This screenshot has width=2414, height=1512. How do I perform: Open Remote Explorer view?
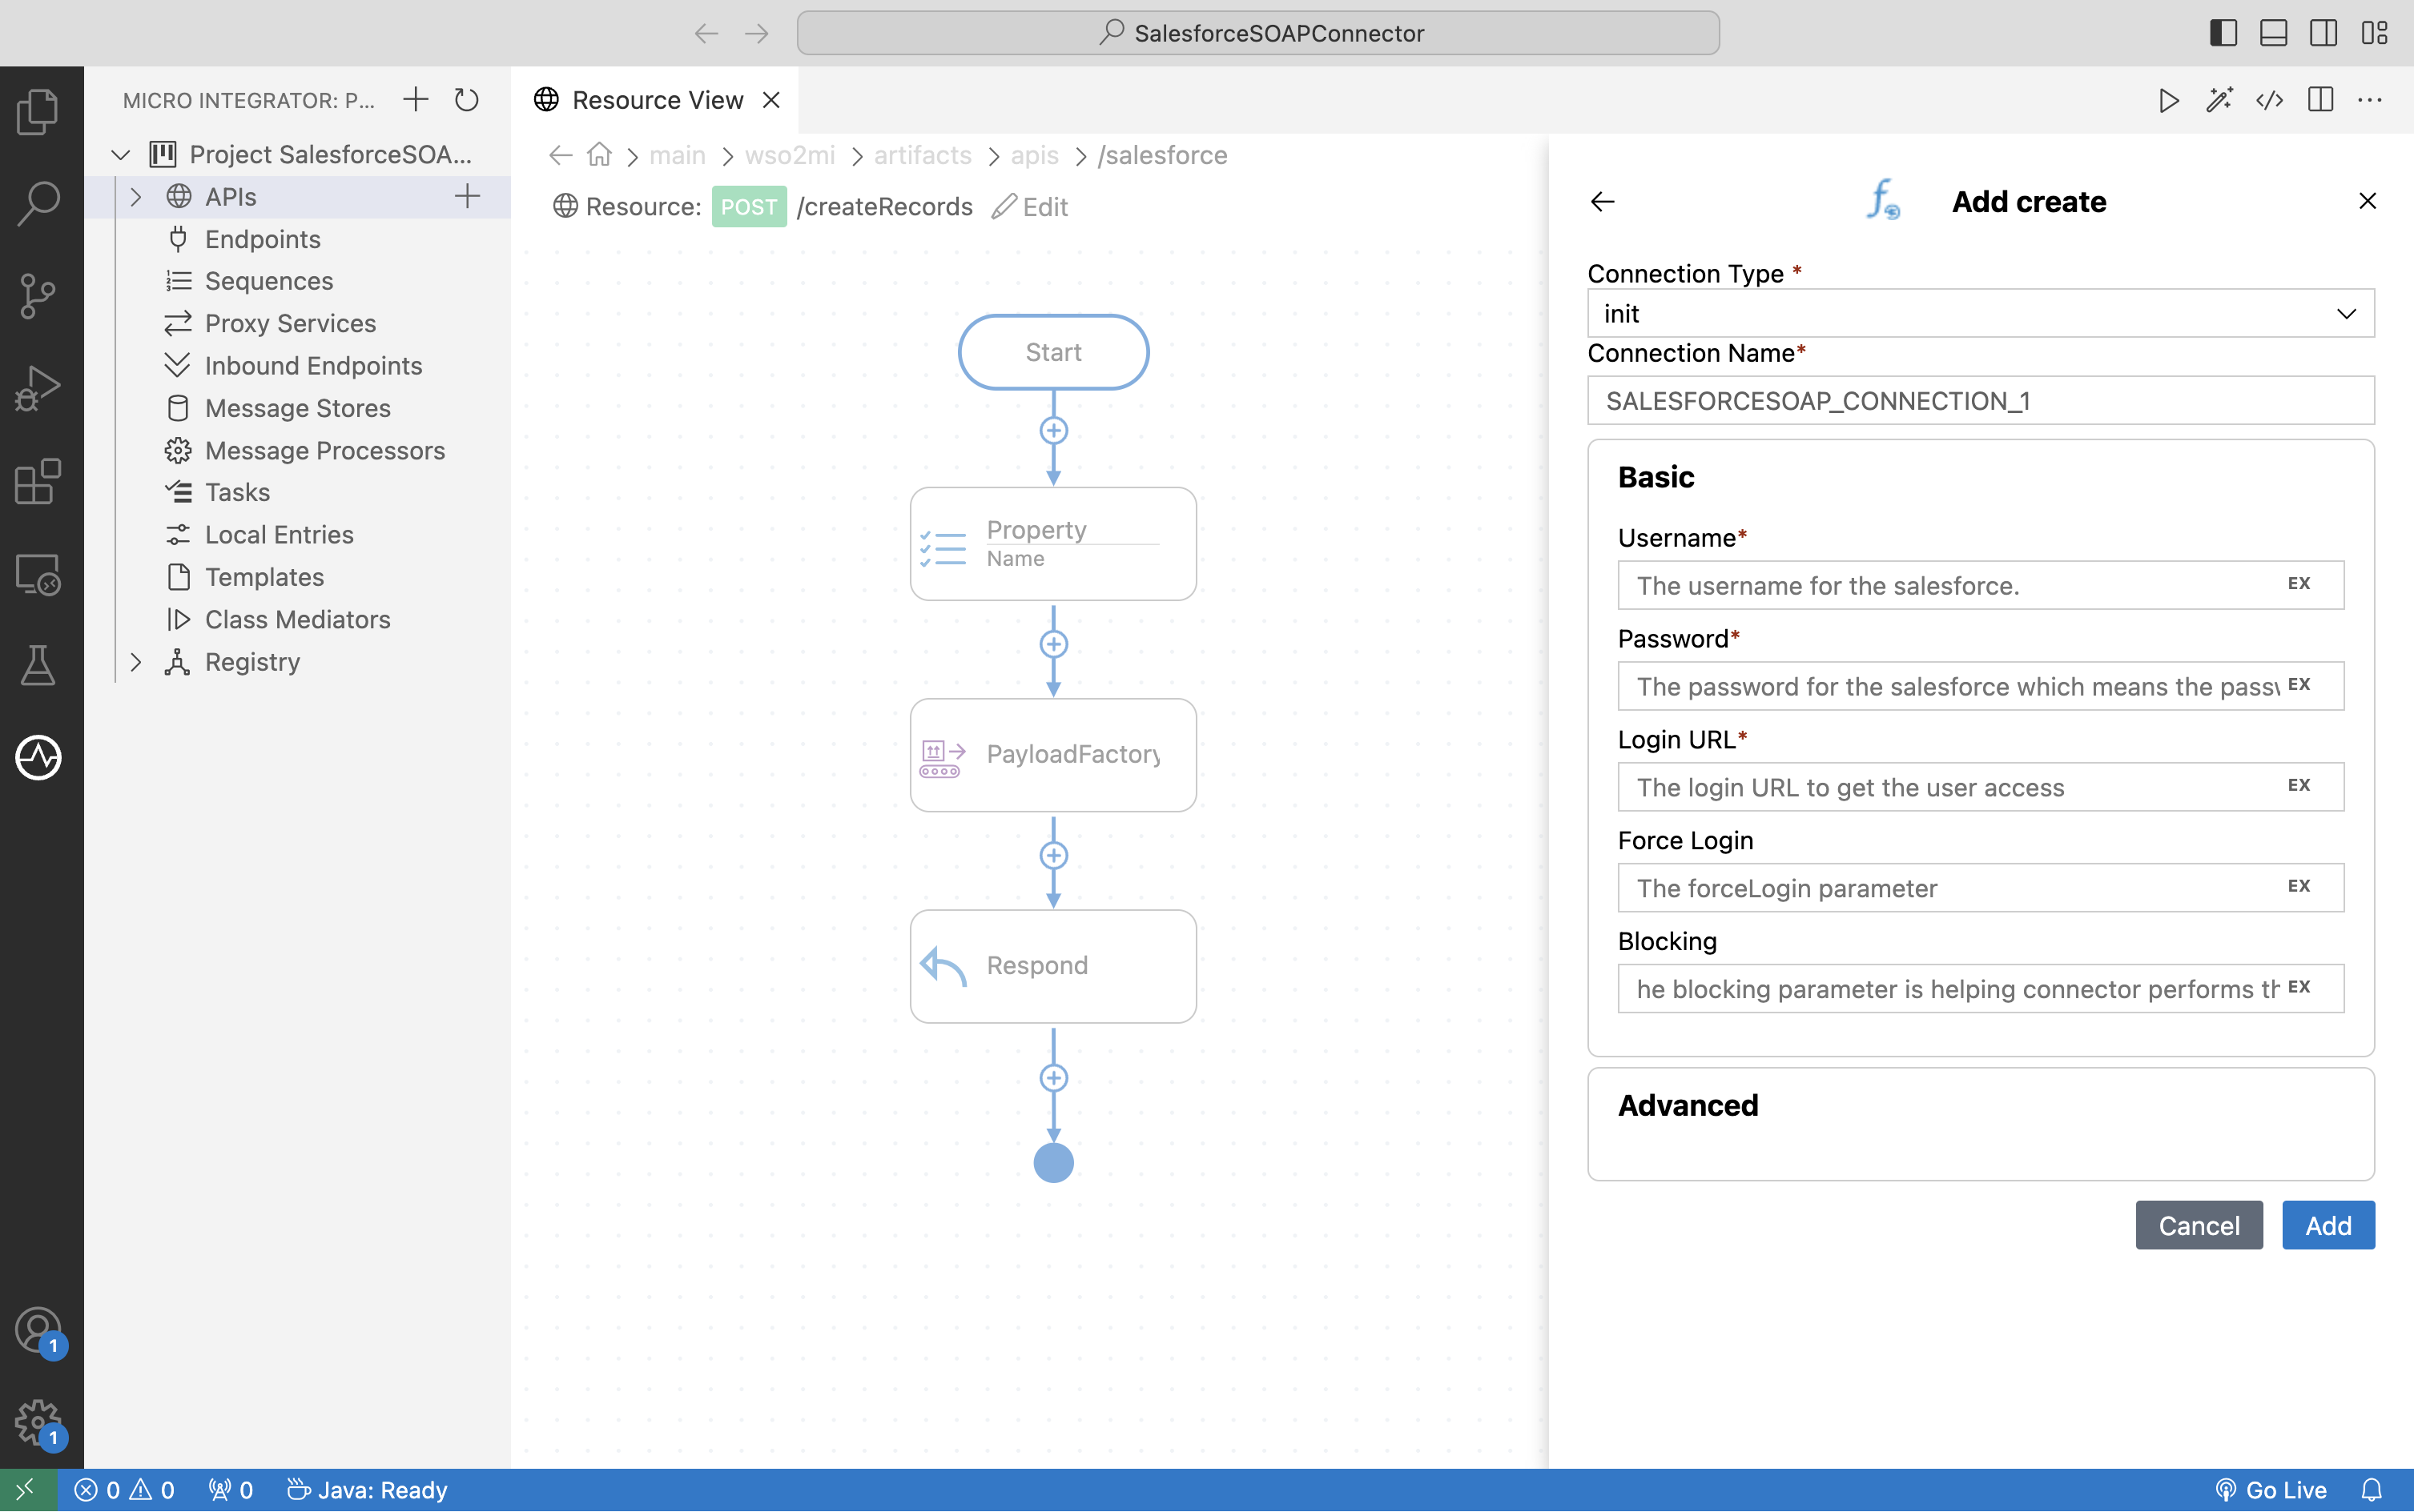[38, 574]
